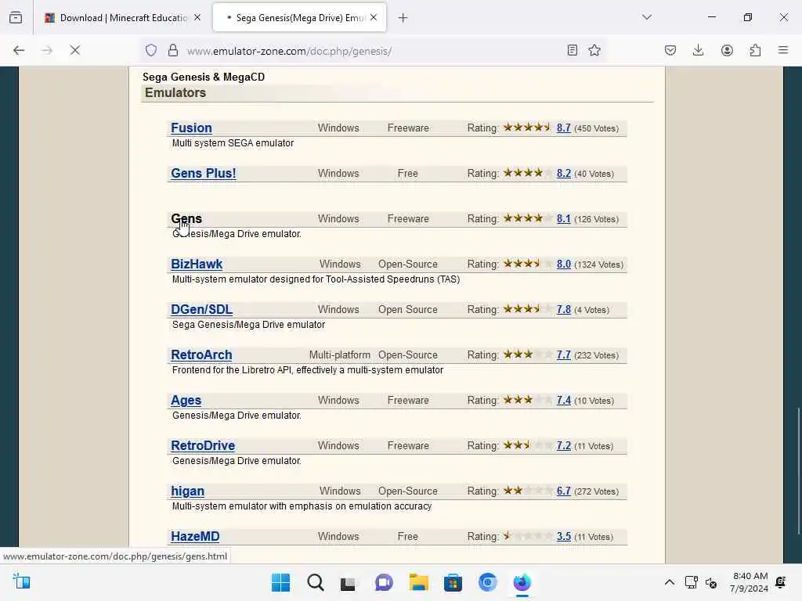
Task: Open the blue browser icon beside Firefox
Action: 487,582
